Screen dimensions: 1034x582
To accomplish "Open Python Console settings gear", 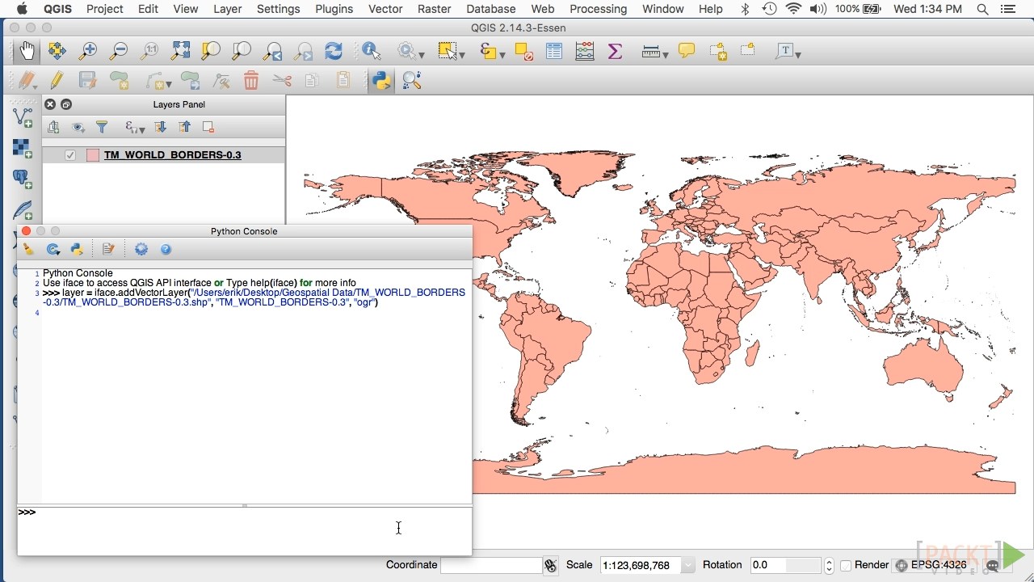I will [141, 250].
